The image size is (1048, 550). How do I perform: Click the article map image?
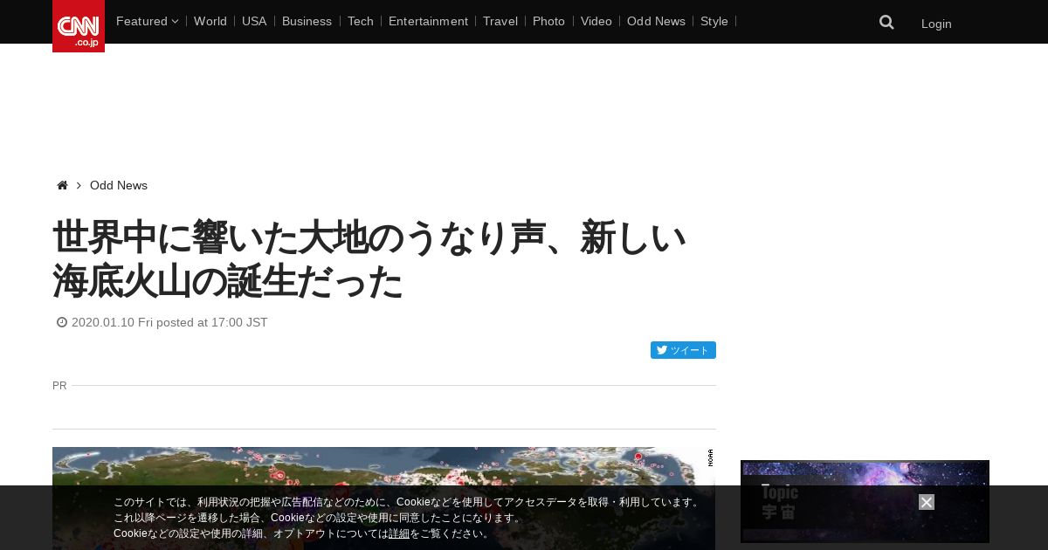point(383,498)
